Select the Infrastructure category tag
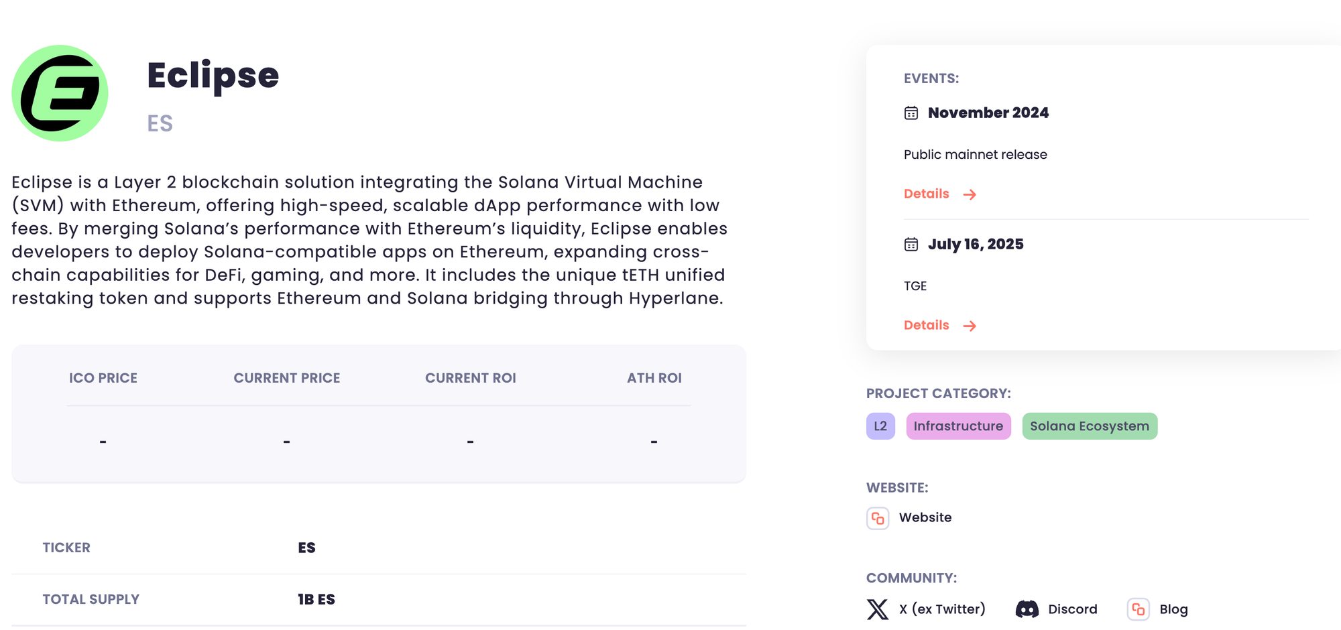This screenshot has height=630, width=1341. point(958,426)
